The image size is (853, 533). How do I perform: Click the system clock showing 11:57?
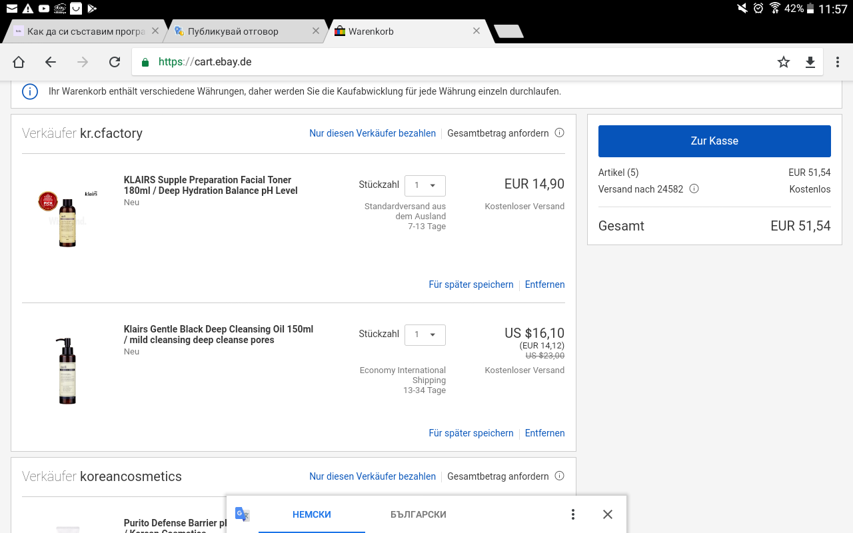[833, 9]
